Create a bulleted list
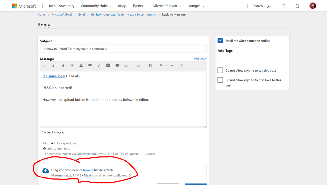The height and width of the screenshot is (185, 327). point(138,65)
